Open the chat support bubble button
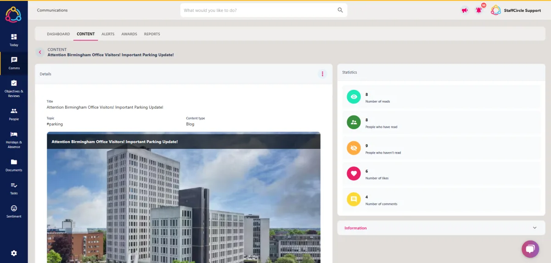The height and width of the screenshot is (263, 551). pos(530,249)
